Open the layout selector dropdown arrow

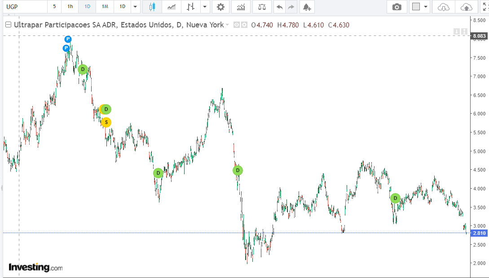tap(425, 7)
